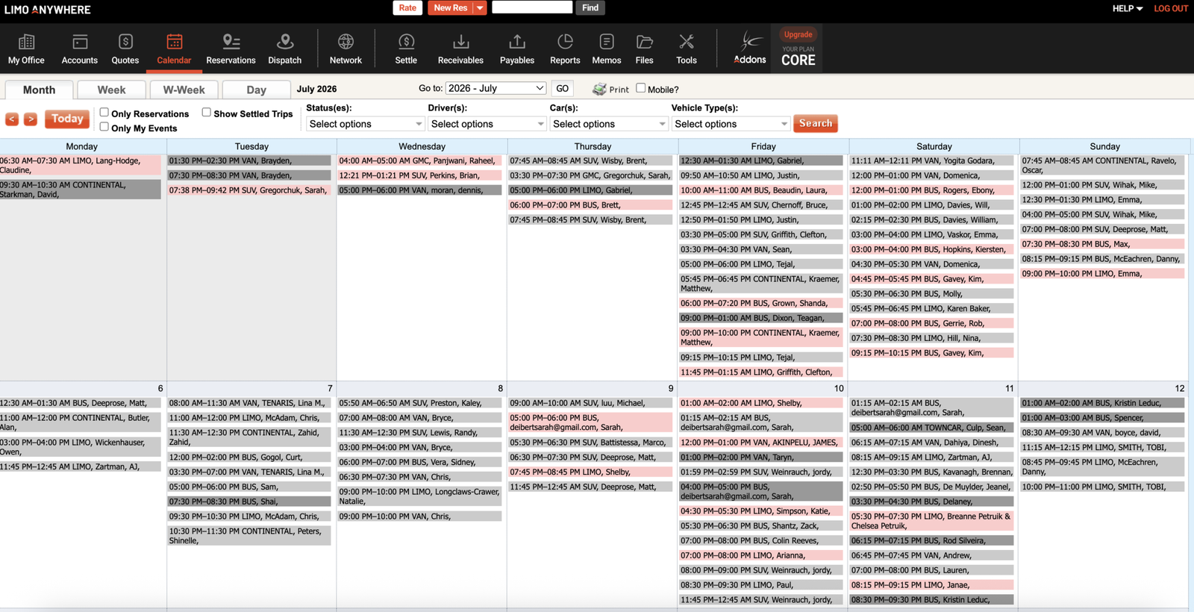Switch to the Day tab
The image size is (1194, 612).
[x=256, y=90]
